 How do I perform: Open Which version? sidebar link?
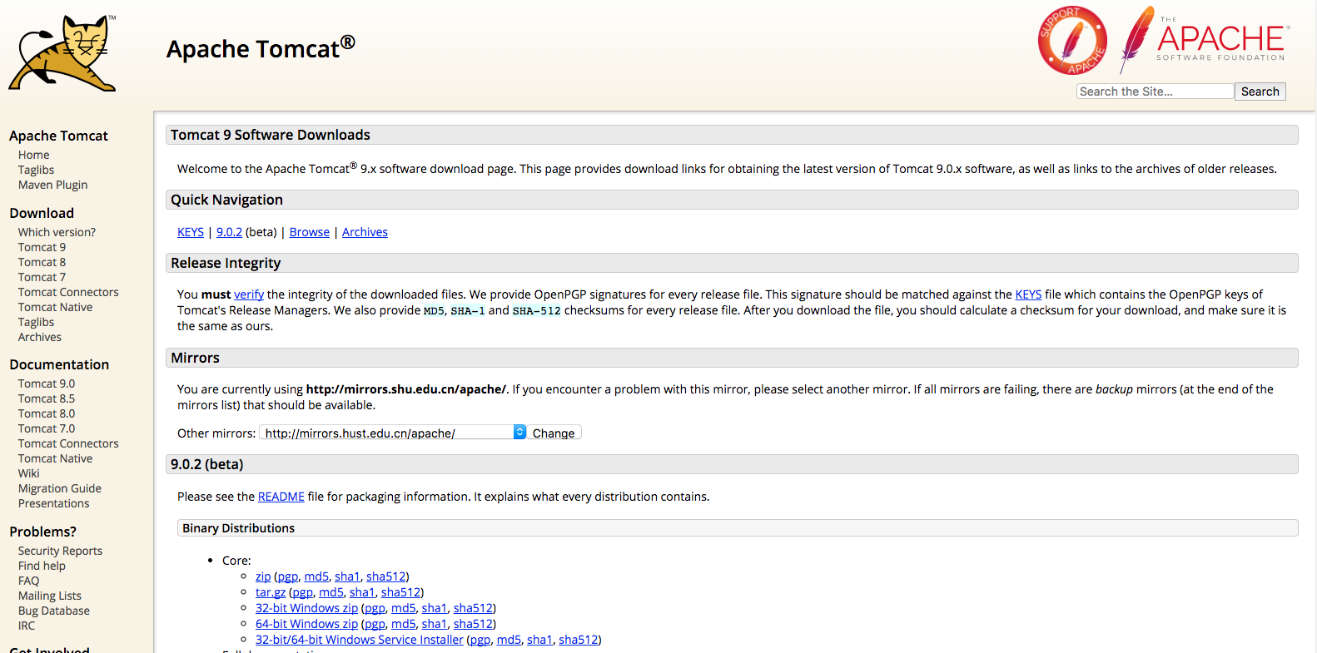[57, 232]
